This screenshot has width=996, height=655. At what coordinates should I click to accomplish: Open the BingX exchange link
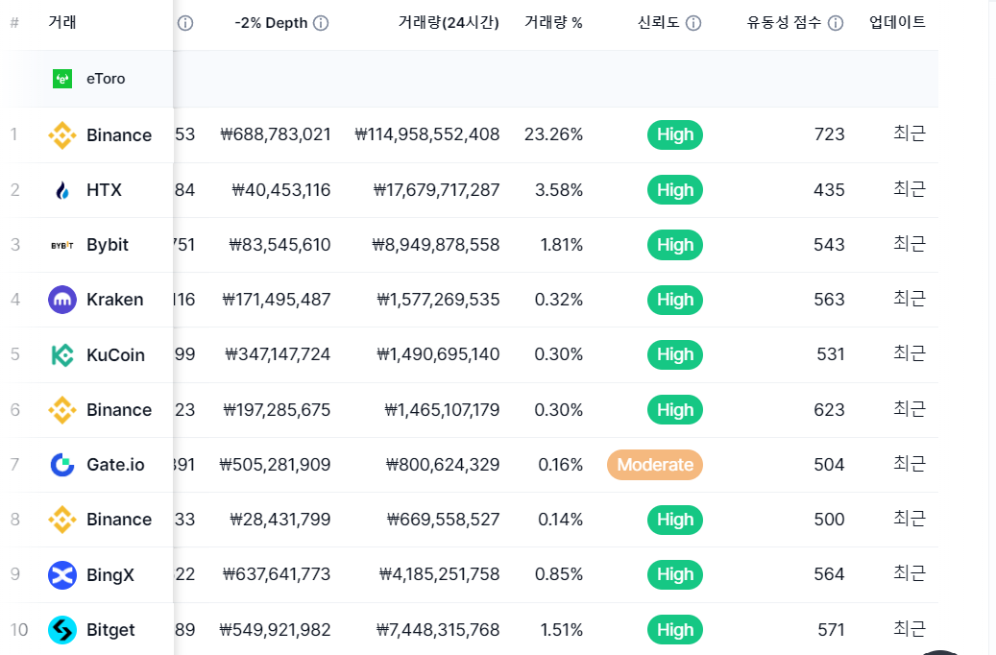coord(110,575)
